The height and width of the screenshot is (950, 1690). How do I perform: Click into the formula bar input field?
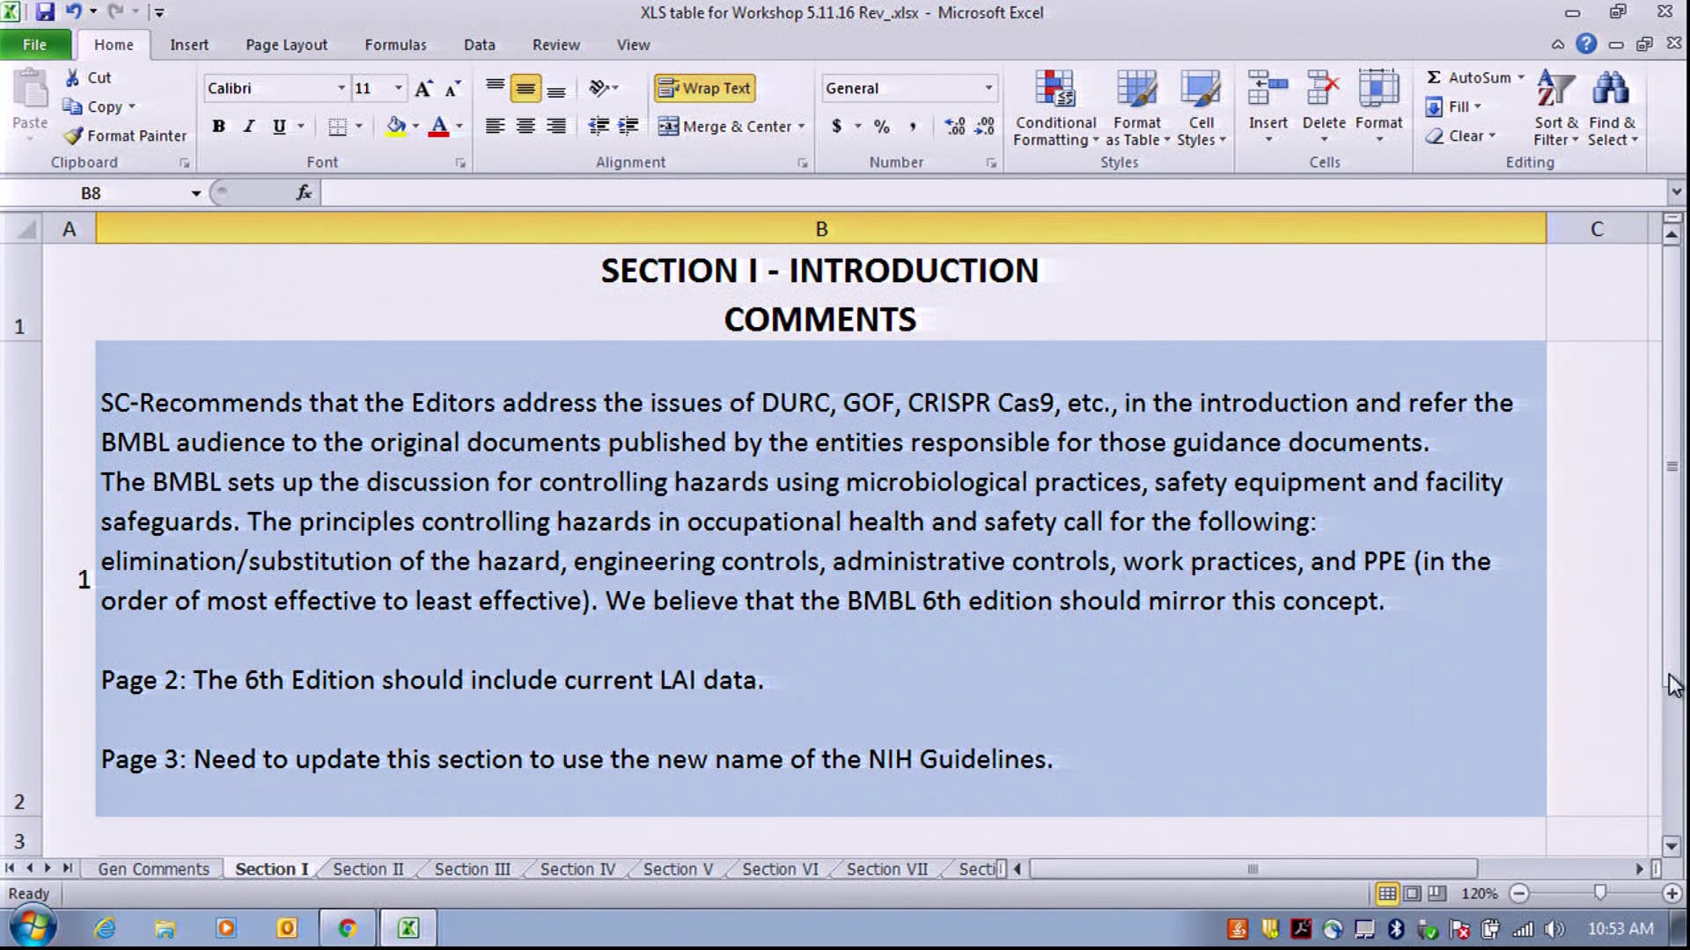993,193
